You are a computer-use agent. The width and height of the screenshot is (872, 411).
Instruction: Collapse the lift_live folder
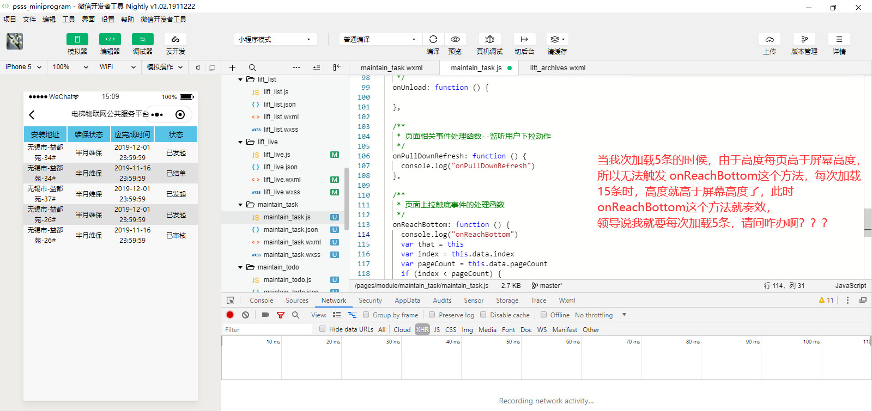[x=240, y=142]
